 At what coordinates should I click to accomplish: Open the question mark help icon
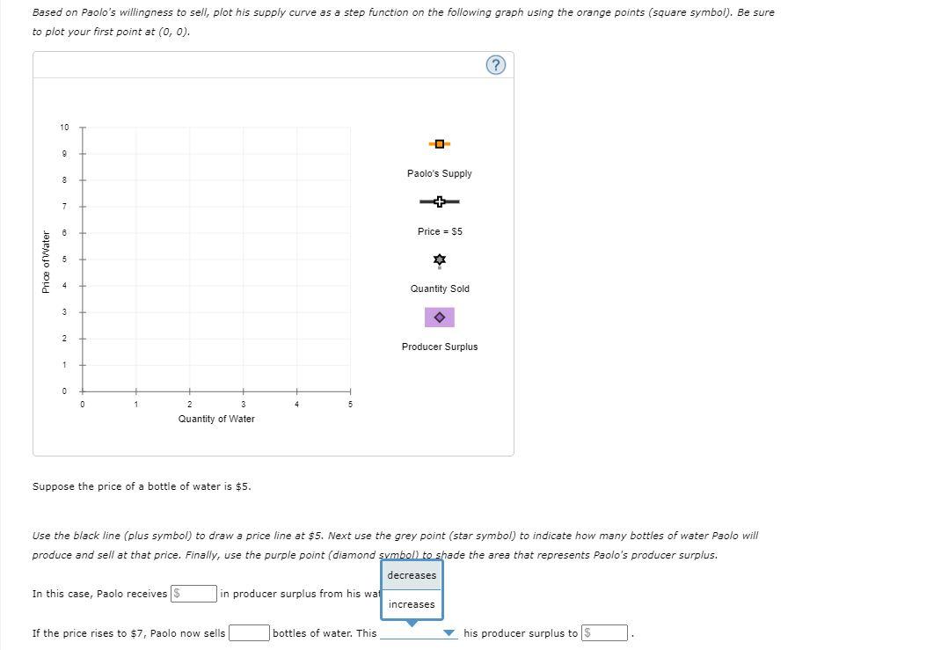coord(495,64)
